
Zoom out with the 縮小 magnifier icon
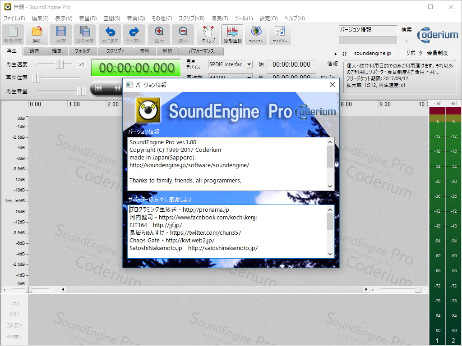click(183, 34)
